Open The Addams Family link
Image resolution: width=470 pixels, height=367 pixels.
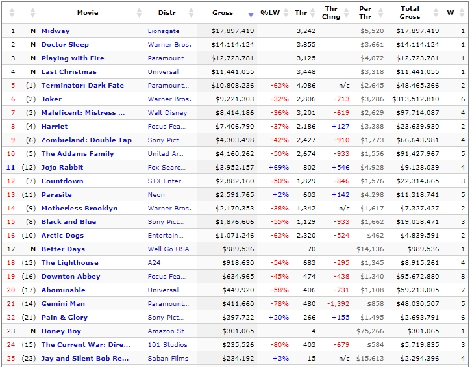78,153
